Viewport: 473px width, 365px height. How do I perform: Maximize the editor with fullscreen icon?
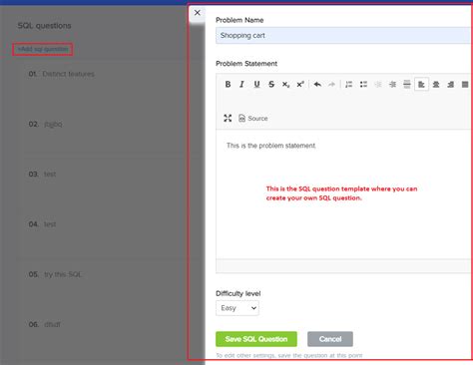pyautogui.click(x=228, y=118)
